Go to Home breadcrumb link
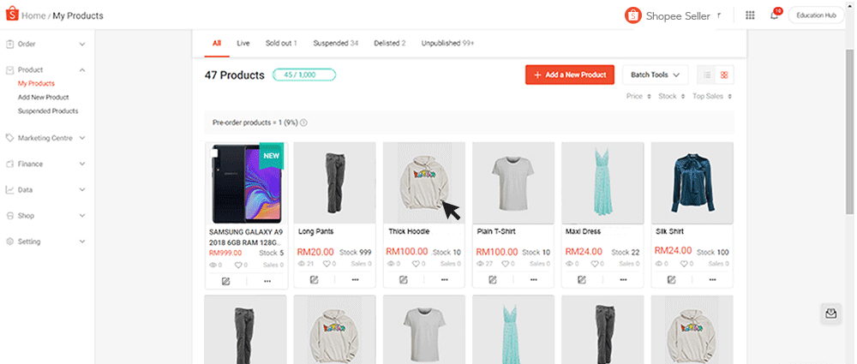This screenshot has height=364, width=857. coord(33,15)
